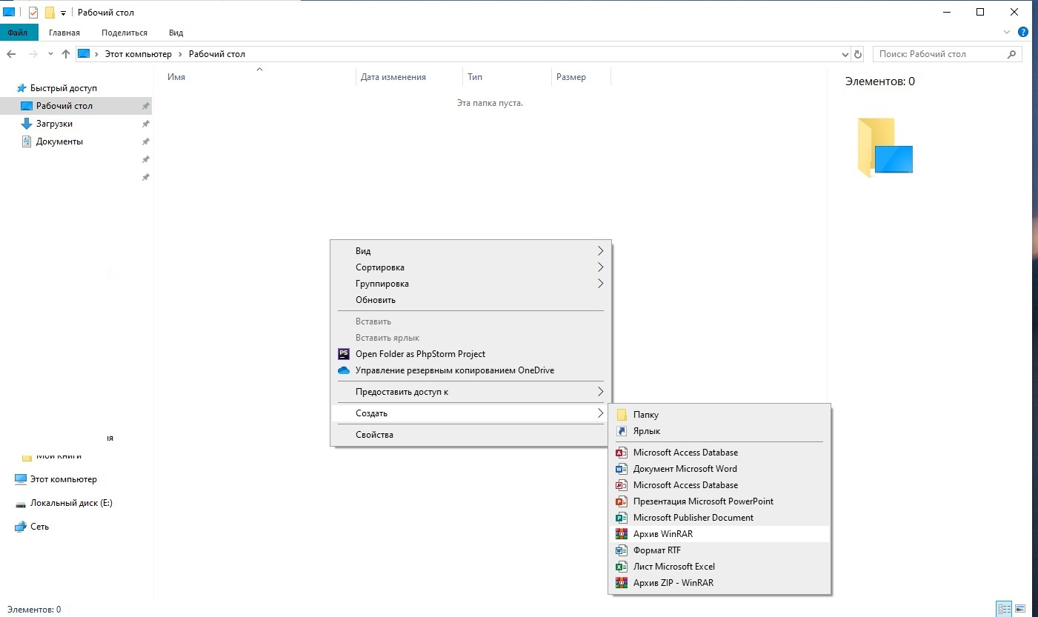
Task: Click the folder thumbnail in preview pane
Action: [x=885, y=147]
